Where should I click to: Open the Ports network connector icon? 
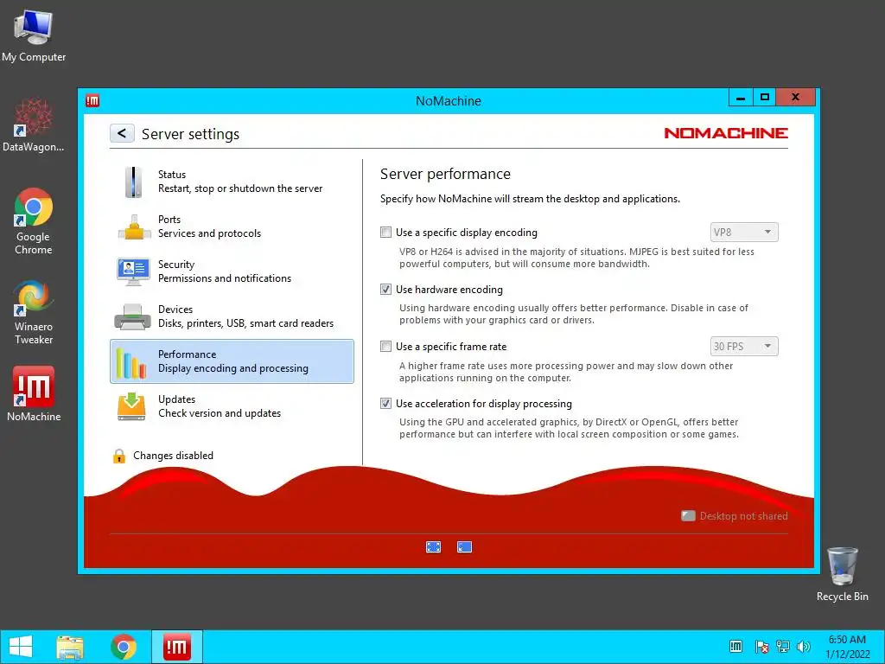(134, 227)
